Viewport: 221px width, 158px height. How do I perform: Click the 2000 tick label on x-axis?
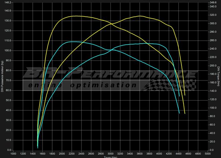click(x=62, y=154)
